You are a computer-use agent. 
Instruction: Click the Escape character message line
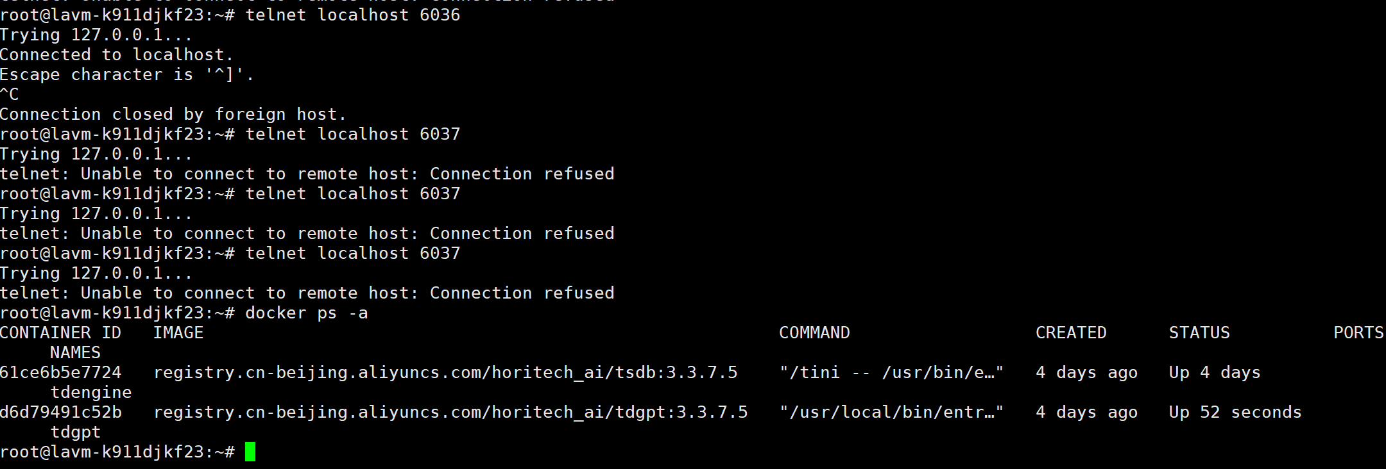(x=127, y=75)
